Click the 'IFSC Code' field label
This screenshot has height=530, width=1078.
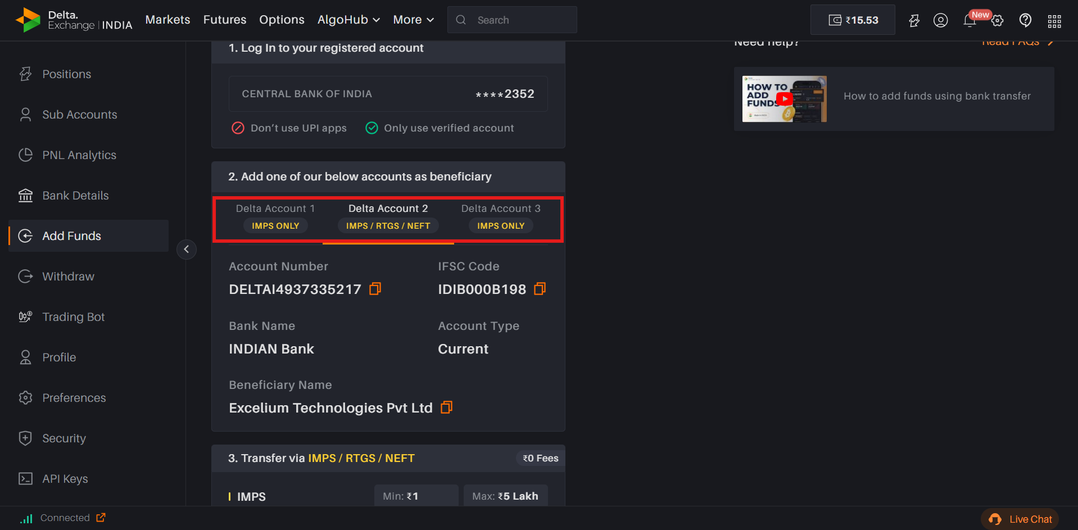point(469,266)
